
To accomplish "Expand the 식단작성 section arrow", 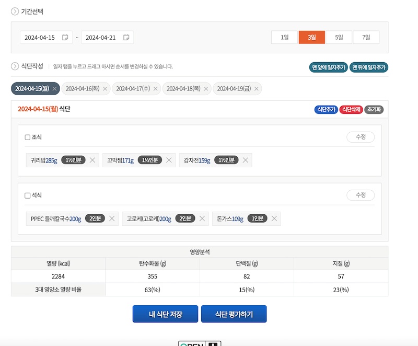I will click(x=15, y=66).
